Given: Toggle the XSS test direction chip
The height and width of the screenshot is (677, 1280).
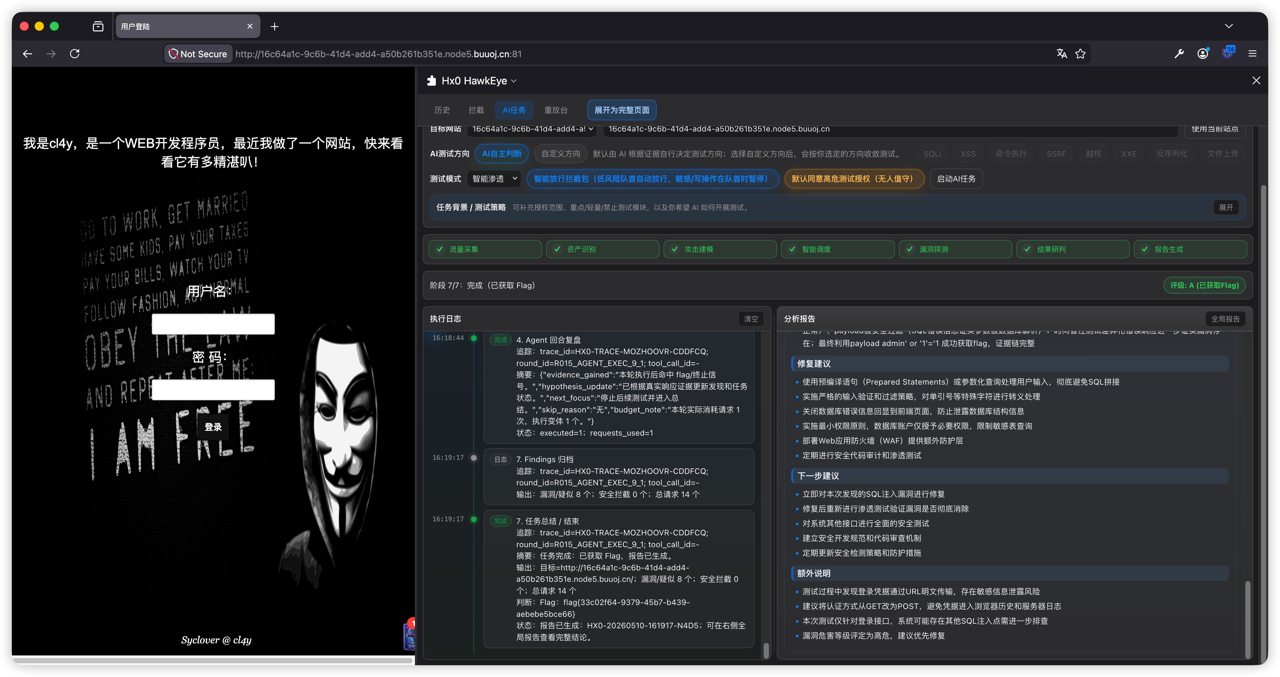Looking at the screenshot, I should point(968,154).
